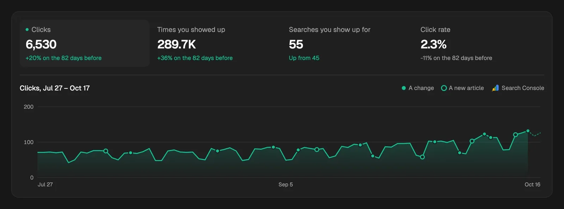Click the final change dot where the solid line ends
The image size is (564, 209).
coord(528,131)
